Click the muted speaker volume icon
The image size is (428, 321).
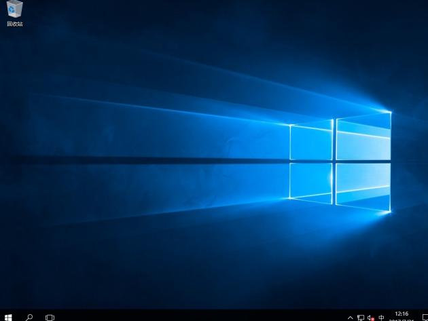pyautogui.click(x=370, y=317)
